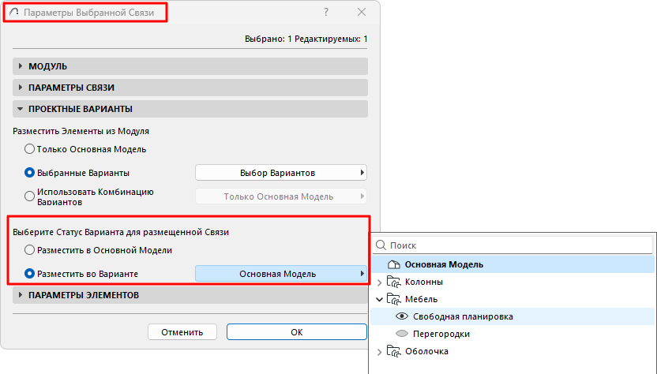Toggle eye icon for Свободная планировка

pos(401,316)
